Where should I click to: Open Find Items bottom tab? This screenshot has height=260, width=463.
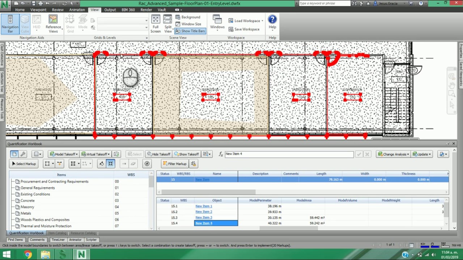click(x=16, y=240)
